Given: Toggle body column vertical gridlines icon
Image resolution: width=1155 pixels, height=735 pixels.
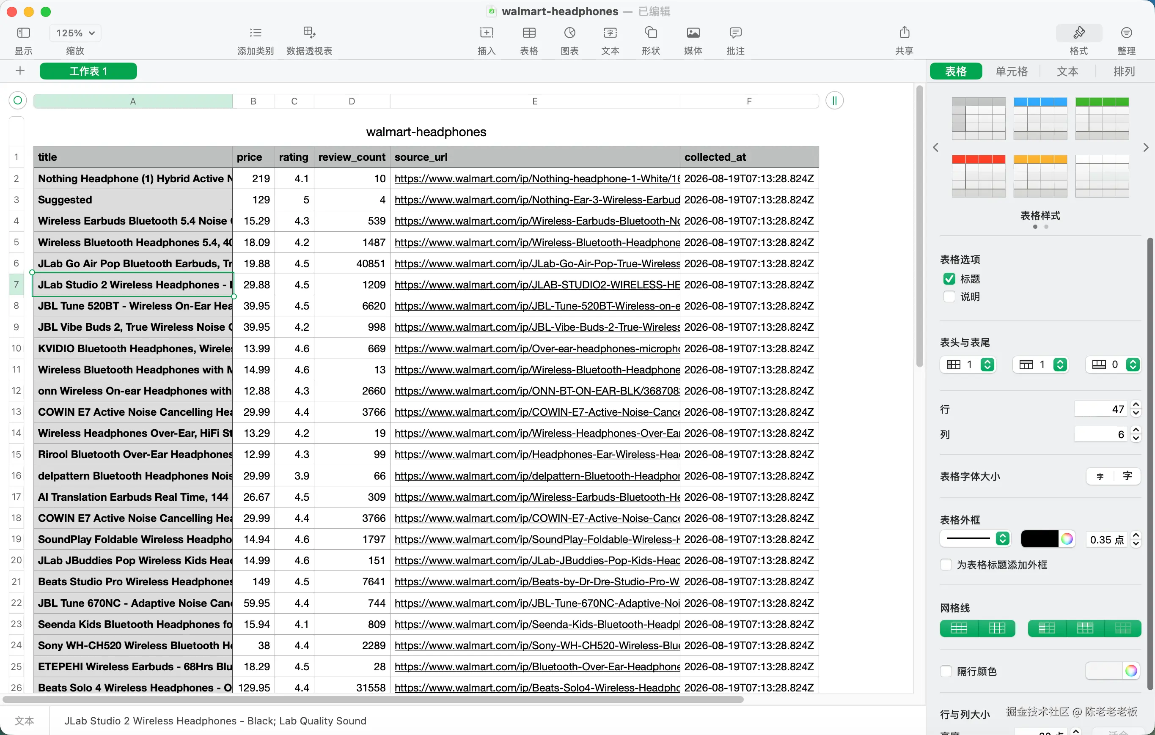Looking at the screenshot, I should point(997,628).
